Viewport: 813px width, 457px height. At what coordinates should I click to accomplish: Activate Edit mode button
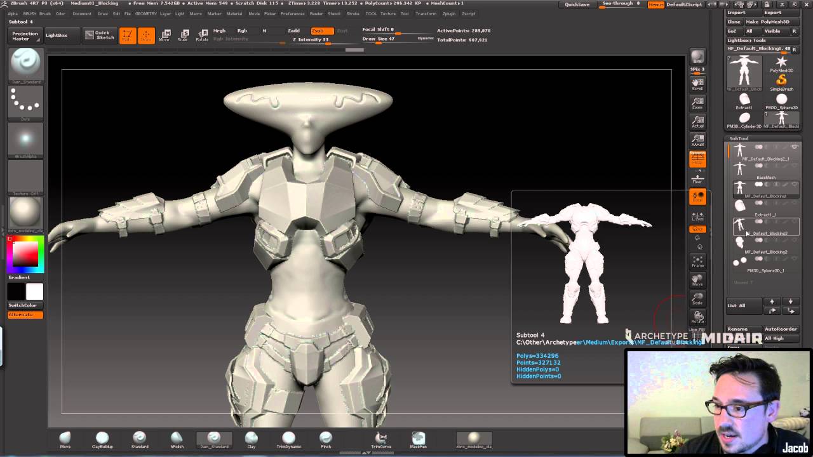[127, 36]
